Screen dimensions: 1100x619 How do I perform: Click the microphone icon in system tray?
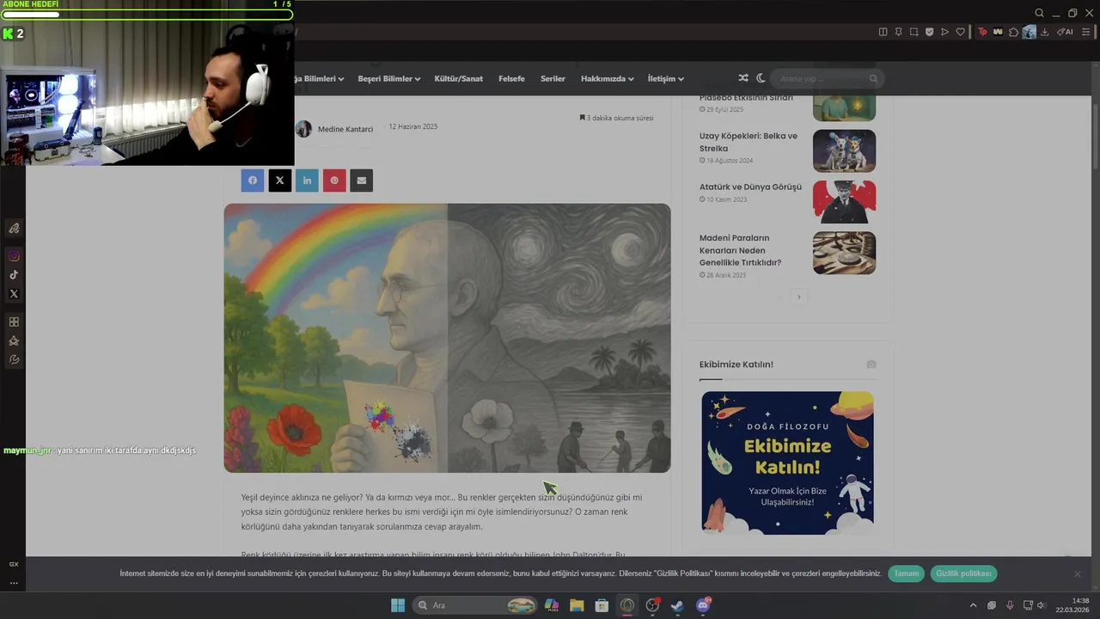tap(1010, 605)
